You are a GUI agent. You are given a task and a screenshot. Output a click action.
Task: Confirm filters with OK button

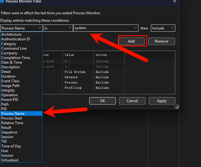point(103,101)
